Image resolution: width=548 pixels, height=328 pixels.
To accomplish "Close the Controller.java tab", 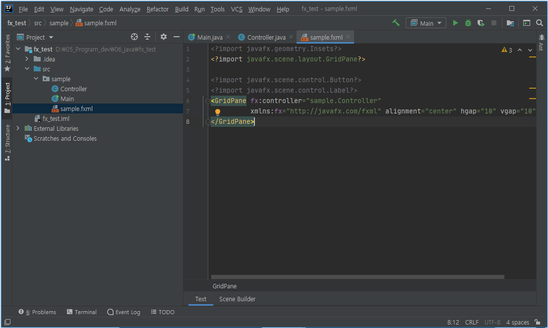I will (291, 37).
